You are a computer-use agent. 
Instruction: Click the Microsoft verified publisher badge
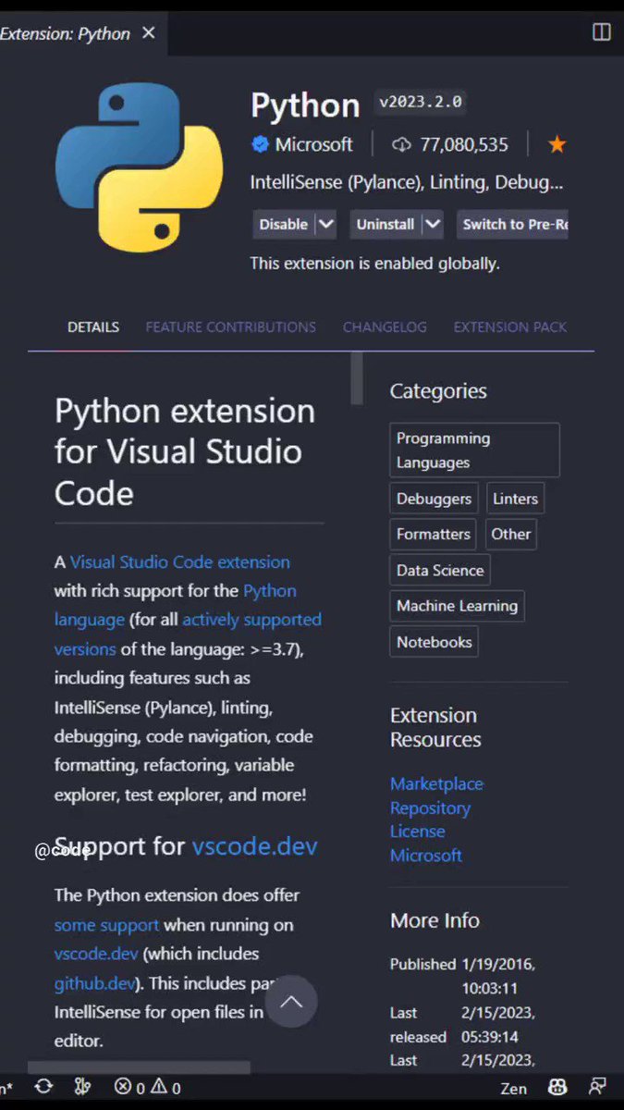pyautogui.click(x=261, y=144)
